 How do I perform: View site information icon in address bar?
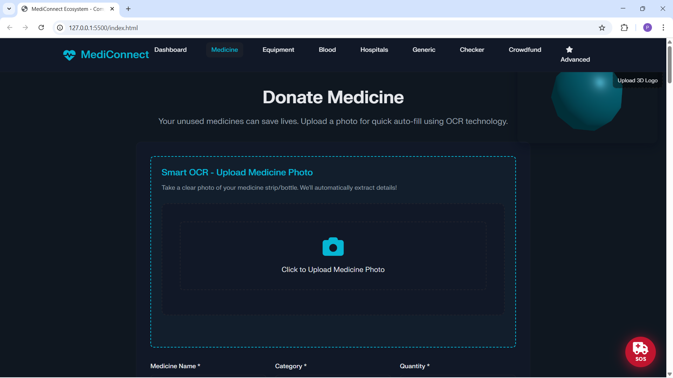(60, 28)
